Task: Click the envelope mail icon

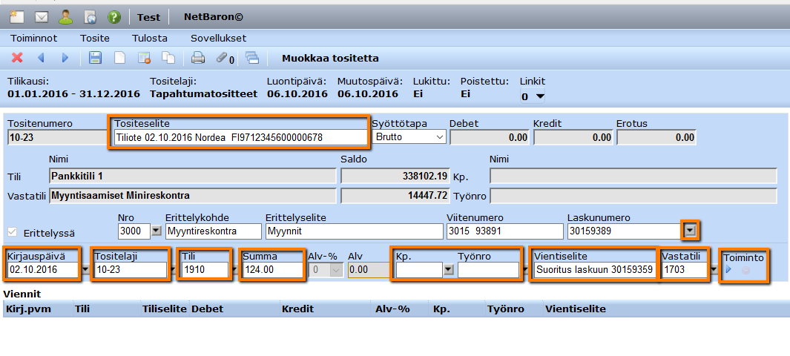Action: pos(42,16)
